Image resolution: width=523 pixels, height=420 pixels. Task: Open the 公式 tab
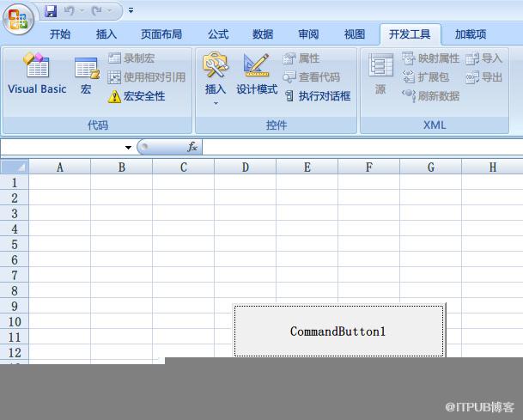click(218, 34)
